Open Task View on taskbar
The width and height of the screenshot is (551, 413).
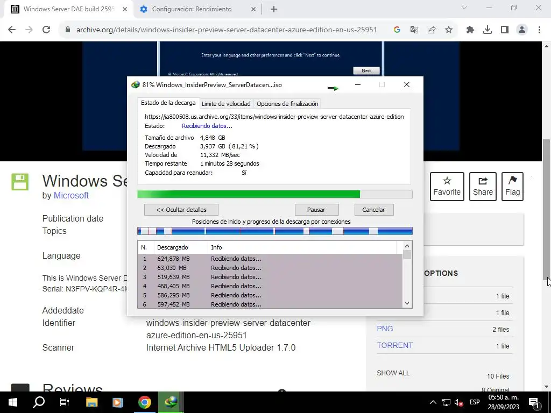tap(65, 402)
